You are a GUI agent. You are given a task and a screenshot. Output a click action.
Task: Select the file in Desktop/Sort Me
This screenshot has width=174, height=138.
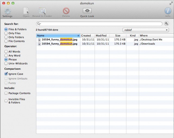click(x=59, y=40)
